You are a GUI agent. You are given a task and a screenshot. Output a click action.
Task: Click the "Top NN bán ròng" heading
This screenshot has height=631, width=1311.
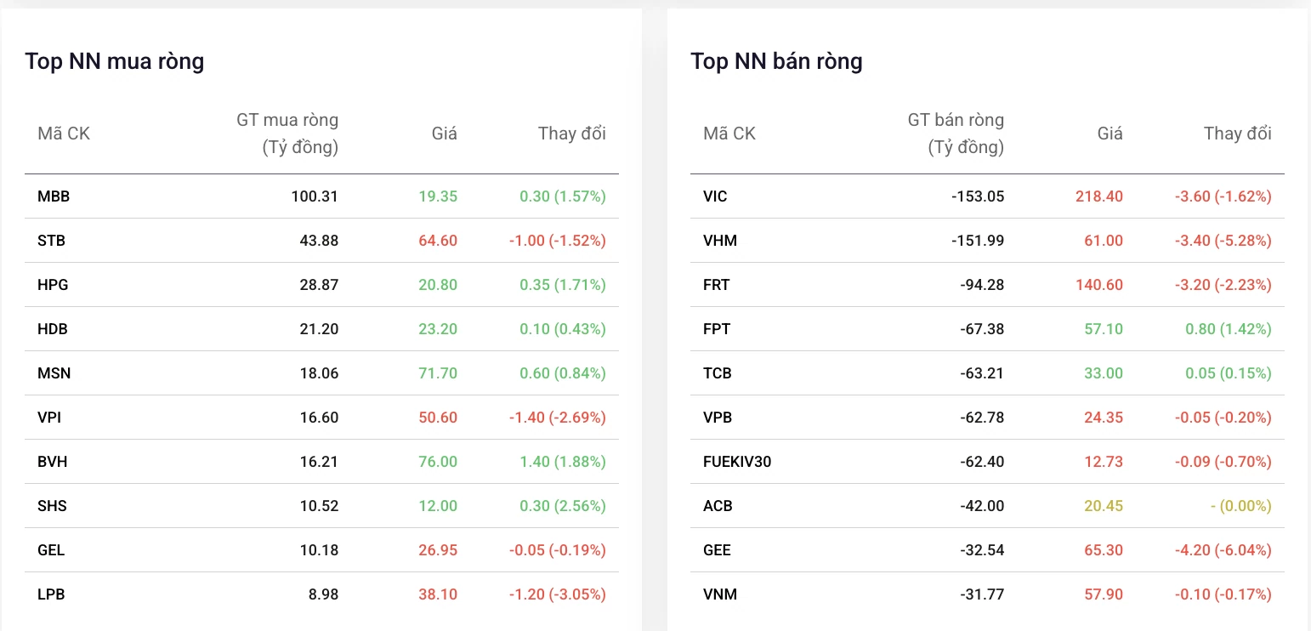pyautogui.click(x=776, y=61)
